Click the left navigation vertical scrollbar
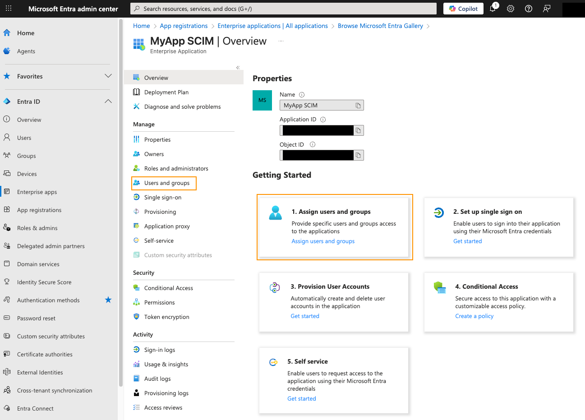 (x=120, y=203)
